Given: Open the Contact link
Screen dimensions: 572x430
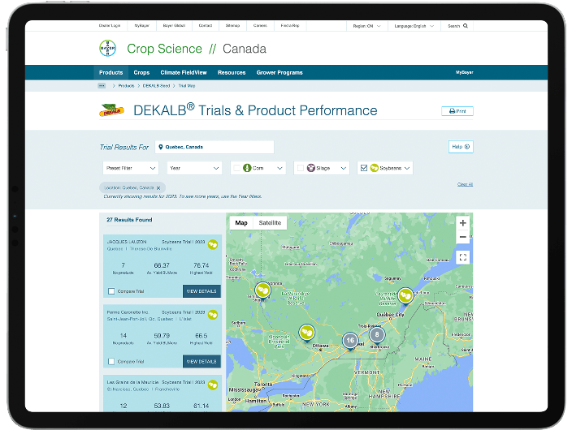Looking at the screenshot, I should pyautogui.click(x=206, y=25).
